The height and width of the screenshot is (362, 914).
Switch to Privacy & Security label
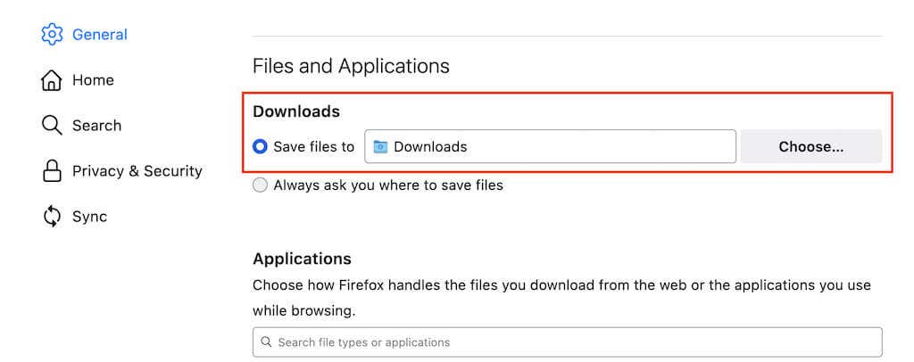tap(137, 171)
